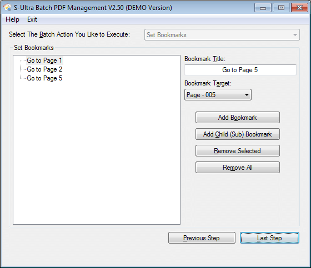Open the batch action Set Bookmarks dropdown
Screen dimensions: 311x268
(x=222, y=35)
